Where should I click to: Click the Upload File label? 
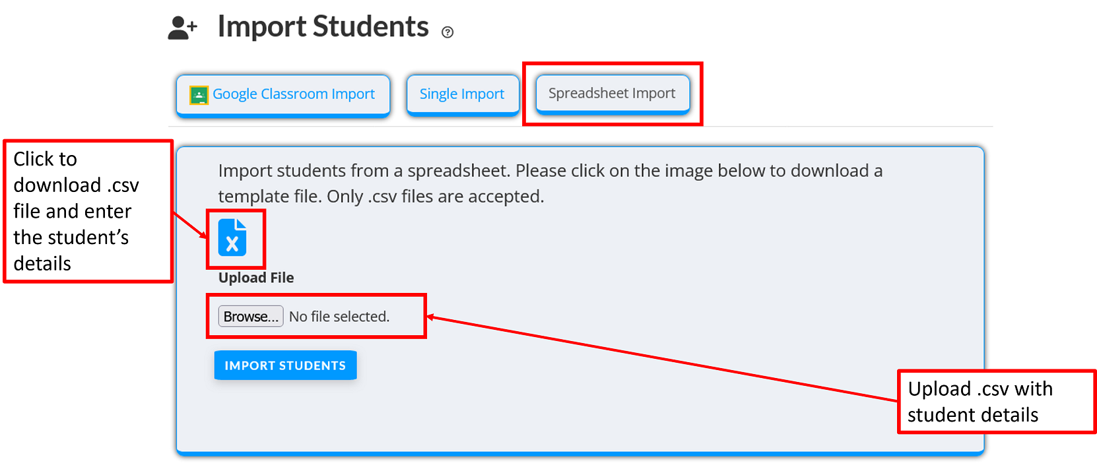click(x=255, y=277)
